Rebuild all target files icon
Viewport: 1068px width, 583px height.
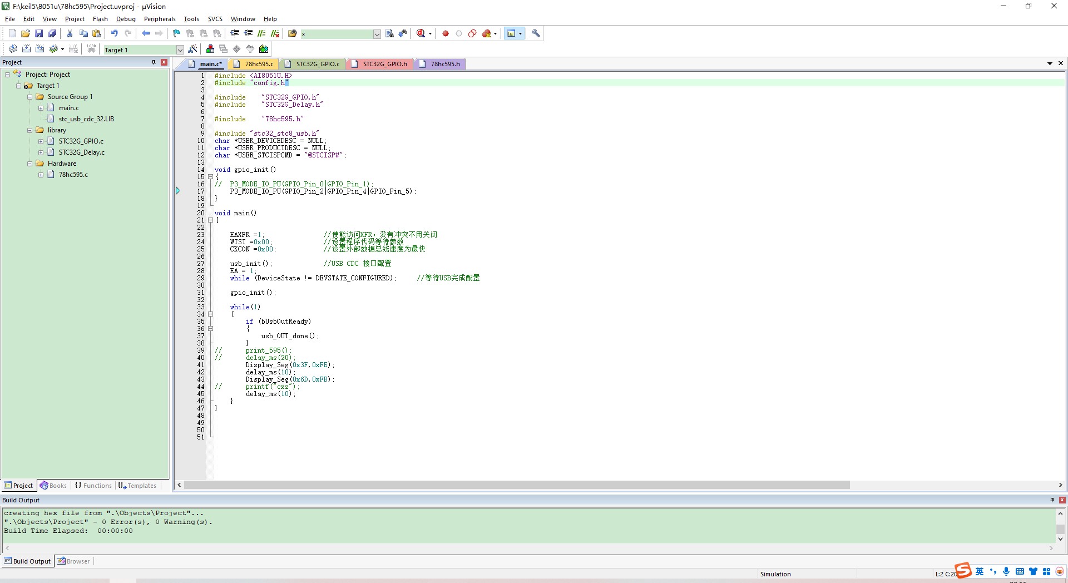pyautogui.click(x=39, y=49)
